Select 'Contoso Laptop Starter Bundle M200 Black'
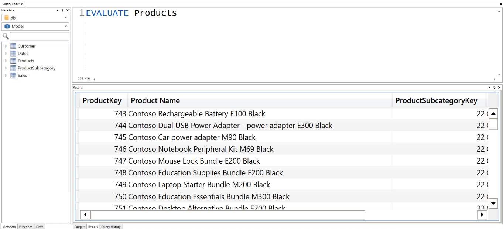Screen dimensions: 503x229 (284, 185)
